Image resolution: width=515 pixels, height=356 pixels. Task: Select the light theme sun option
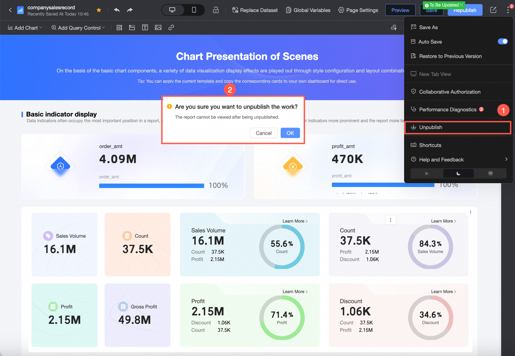(427, 173)
